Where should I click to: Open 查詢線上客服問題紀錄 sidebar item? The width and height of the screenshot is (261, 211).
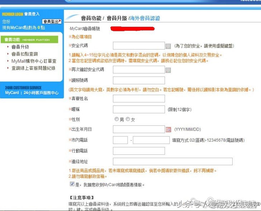pos(33,68)
